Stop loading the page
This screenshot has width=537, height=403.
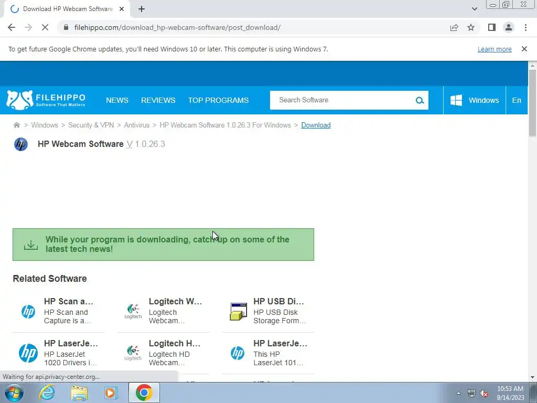point(45,27)
